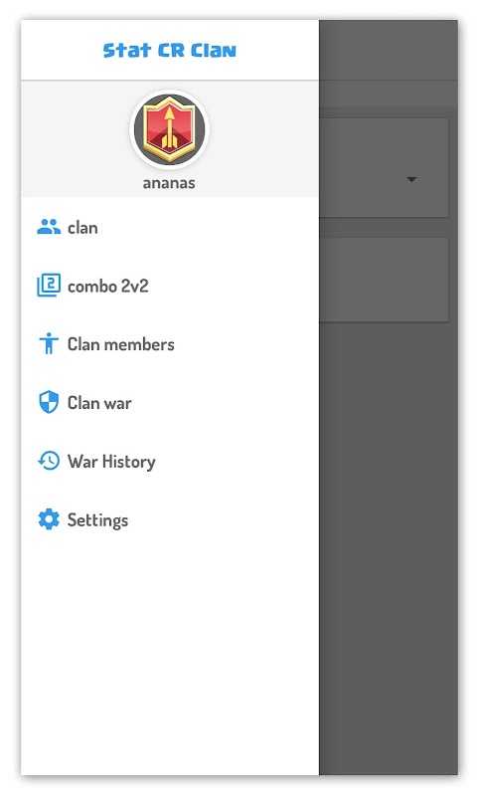
Task: Click the War History clock icon
Action: [49, 461]
